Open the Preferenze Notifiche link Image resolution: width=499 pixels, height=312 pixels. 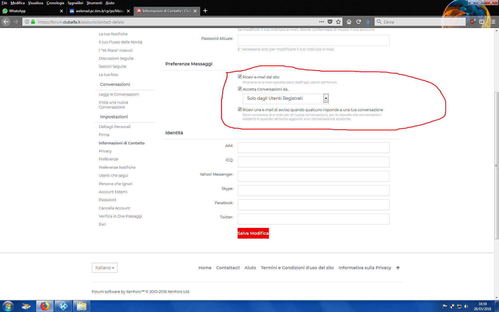117,168
